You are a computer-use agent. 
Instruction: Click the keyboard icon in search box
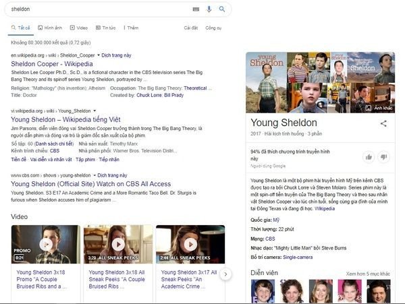(x=196, y=9)
